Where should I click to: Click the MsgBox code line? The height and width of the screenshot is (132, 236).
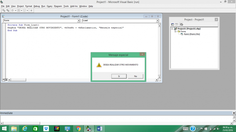(65, 28)
